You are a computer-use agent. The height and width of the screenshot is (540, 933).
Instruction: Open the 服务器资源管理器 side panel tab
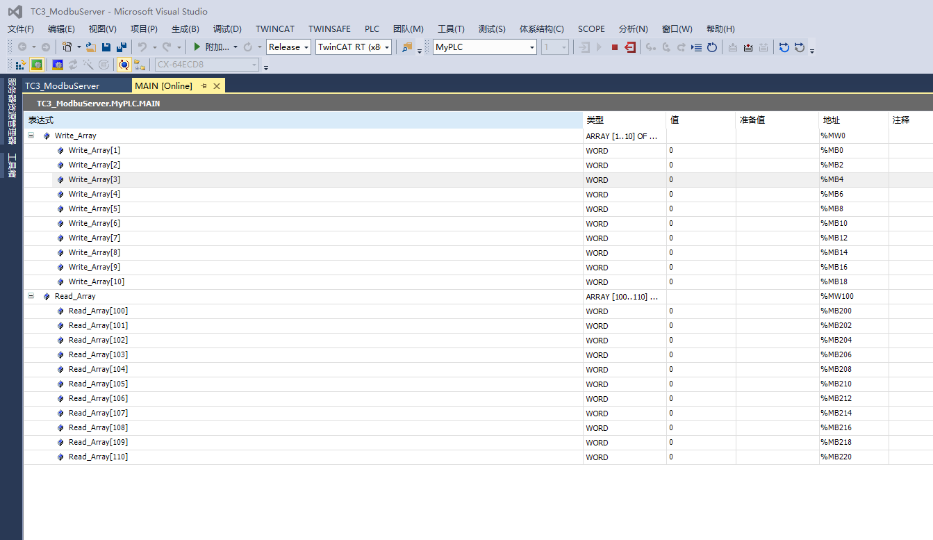pyautogui.click(x=11, y=110)
